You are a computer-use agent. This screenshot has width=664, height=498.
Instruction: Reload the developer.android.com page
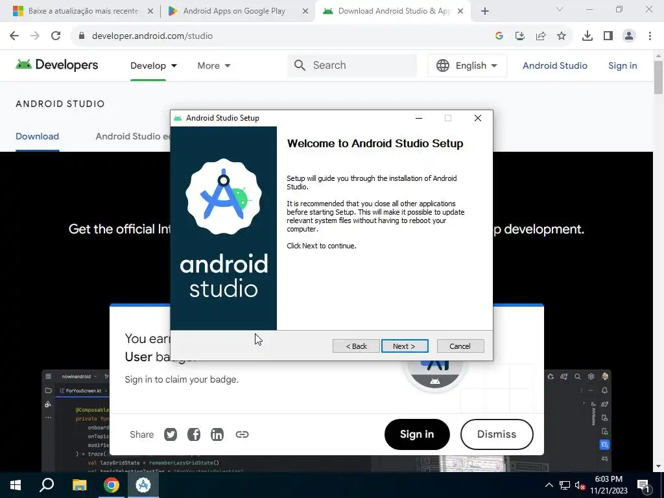tap(56, 36)
